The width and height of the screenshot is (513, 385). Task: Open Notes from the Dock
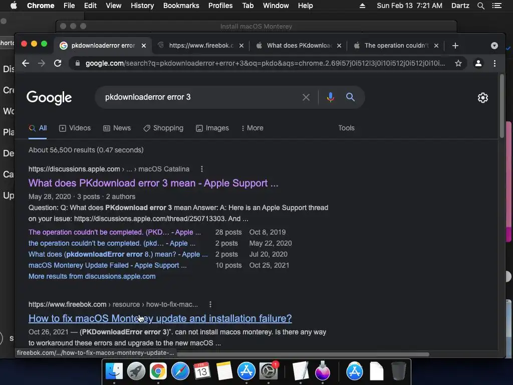coord(224,371)
